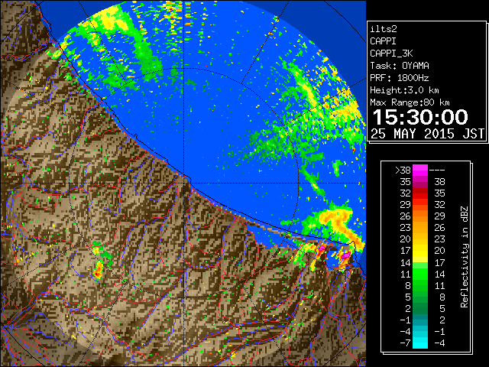Click the '>38' legend label
The height and width of the screenshot is (367, 489).
[403, 171]
